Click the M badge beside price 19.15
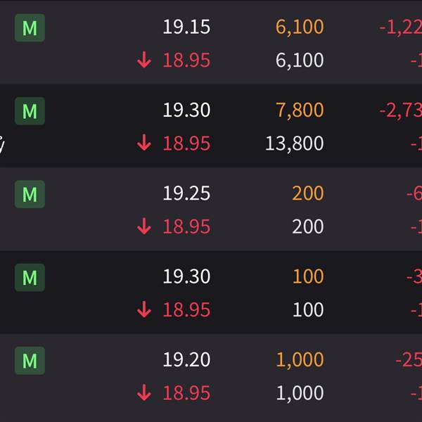 [x=30, y=27]
